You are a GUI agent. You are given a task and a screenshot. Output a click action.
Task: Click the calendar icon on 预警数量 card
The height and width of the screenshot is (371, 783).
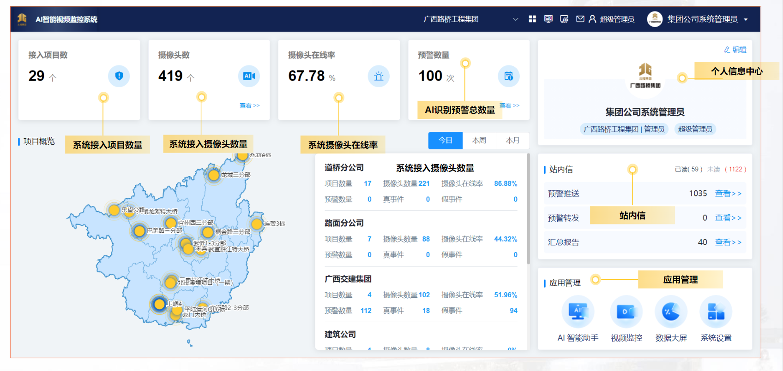tap(508, 76)
